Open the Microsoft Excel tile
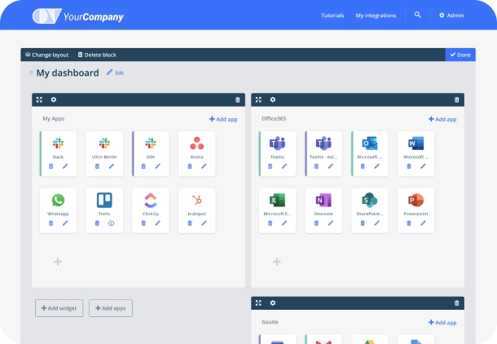The width and height of the screenshot is (497, 344). coord(277,210)
